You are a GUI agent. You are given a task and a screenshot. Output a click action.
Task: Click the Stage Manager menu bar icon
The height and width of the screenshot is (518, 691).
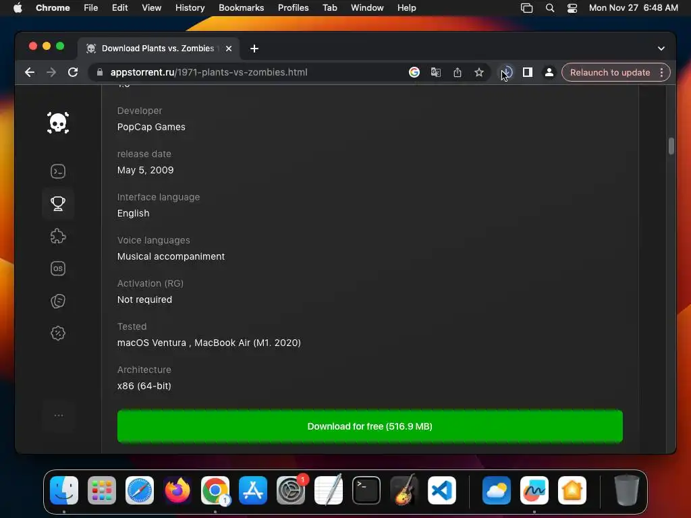point(526,8)
